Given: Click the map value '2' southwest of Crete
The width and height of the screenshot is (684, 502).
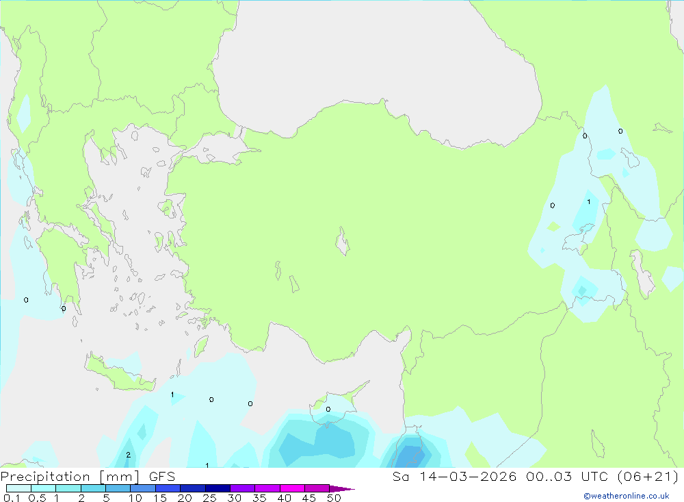Looking at the screenshot, I should 129,455.
